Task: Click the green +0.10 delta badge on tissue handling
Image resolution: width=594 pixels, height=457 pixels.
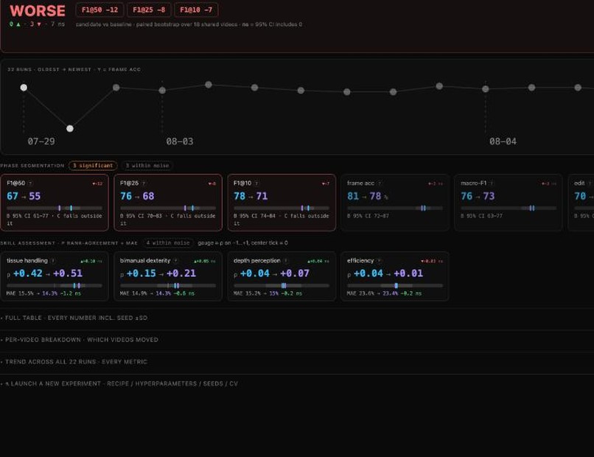Action: click(91, 261)
